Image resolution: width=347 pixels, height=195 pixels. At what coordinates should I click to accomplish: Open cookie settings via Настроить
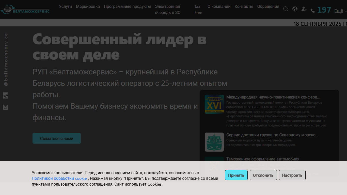pyautogui.click(x=292, y=175)
